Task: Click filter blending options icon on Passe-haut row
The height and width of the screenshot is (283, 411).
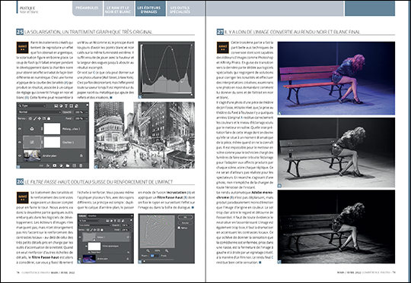Action: tap(129, 253)
